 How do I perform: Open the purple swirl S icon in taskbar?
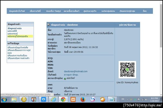pos(93,100)
